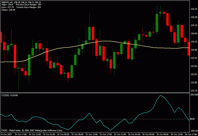Click the 234.75 price axis label
Screen dimensions: 198x136
[194, 26]
